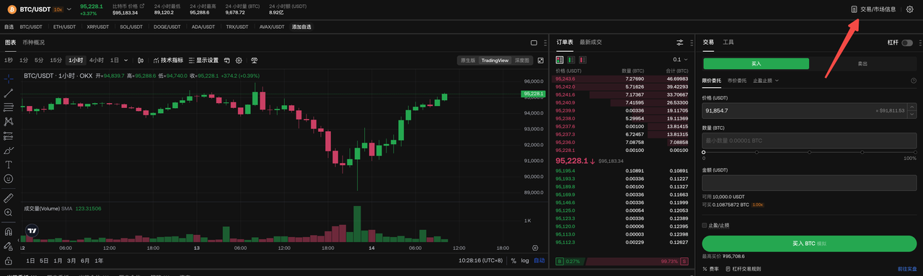The width and height of the screenshot is (923, 276).
Task: Click the quantity (BTC) input field
Action: (x=809, y=141)
